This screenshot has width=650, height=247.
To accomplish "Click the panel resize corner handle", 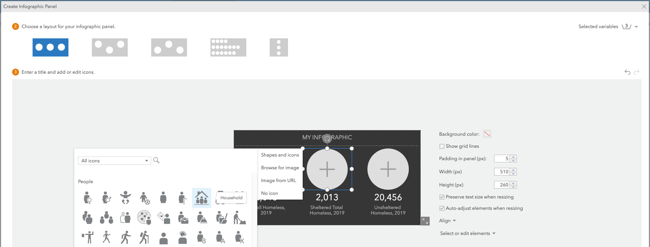I will pyautogui.click(x=425, y=221).
